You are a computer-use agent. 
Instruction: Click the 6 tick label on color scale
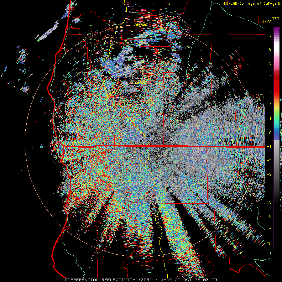tap(270, 49)
